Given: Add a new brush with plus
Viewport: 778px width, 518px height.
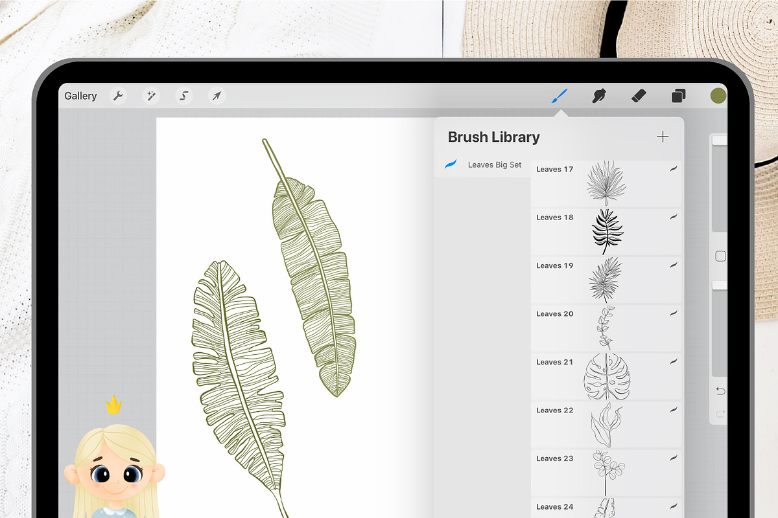Looking at the screenshot, I should (x=663, y=137).
